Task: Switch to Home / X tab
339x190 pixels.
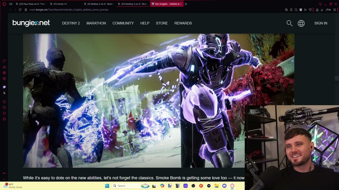Action: (x=65, y=4)
